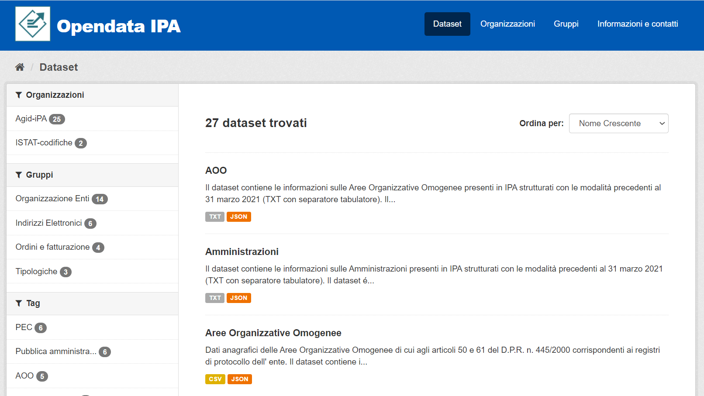Viewport: 704px width, 396px height.
Task: Open the Amministrazioni dataset
Action: point(242,251)
